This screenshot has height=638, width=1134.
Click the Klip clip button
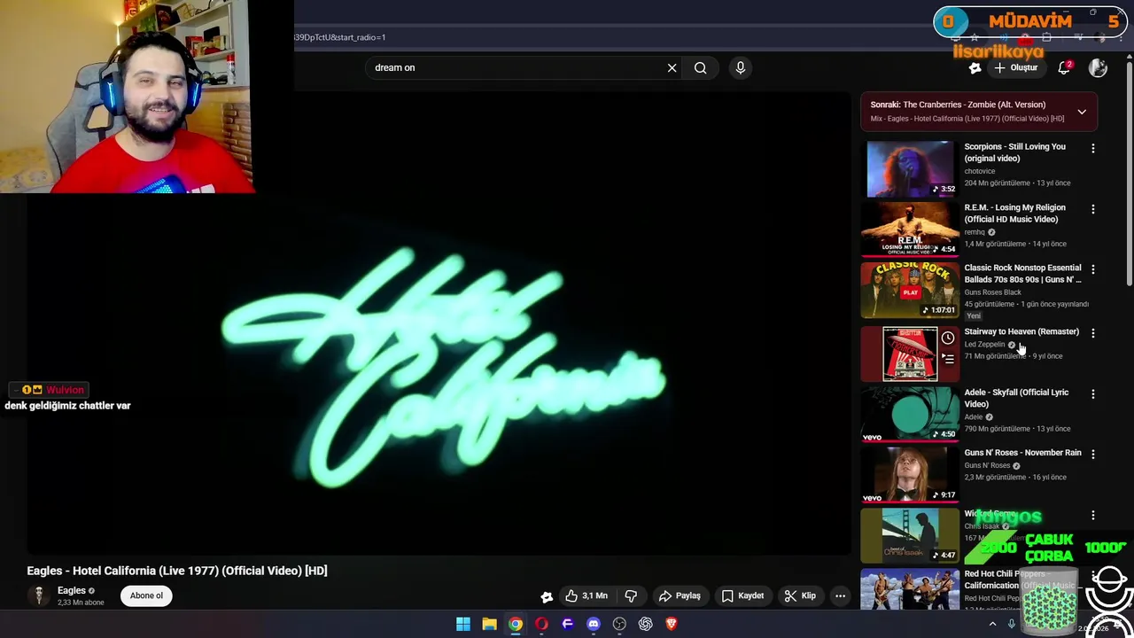tap(800, 595)
